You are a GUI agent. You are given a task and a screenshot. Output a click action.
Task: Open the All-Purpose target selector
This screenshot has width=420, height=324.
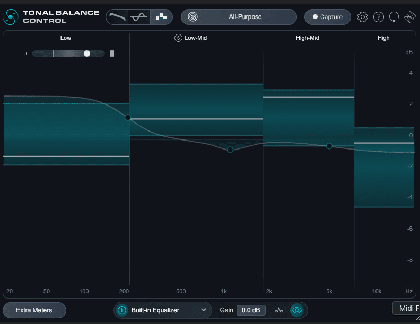click(x=239, y=17)
